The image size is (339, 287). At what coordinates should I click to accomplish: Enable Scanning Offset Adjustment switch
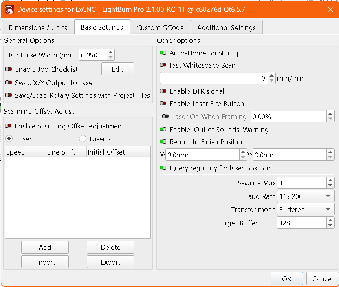(9, 126)
